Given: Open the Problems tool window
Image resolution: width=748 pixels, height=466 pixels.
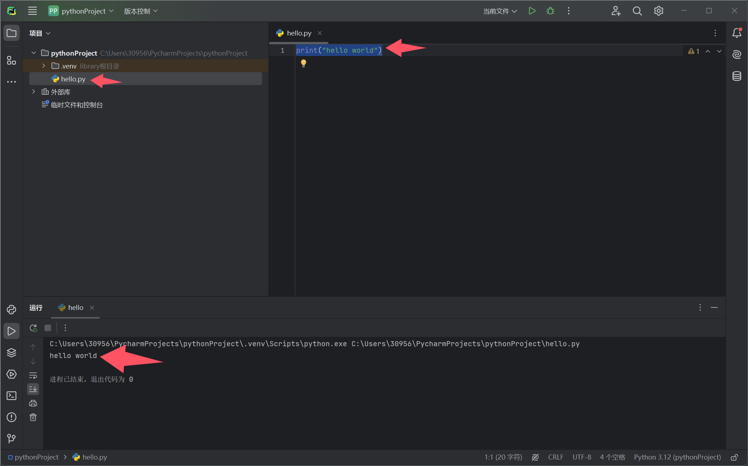Looking at the screenshot, I should click(11, 417).
